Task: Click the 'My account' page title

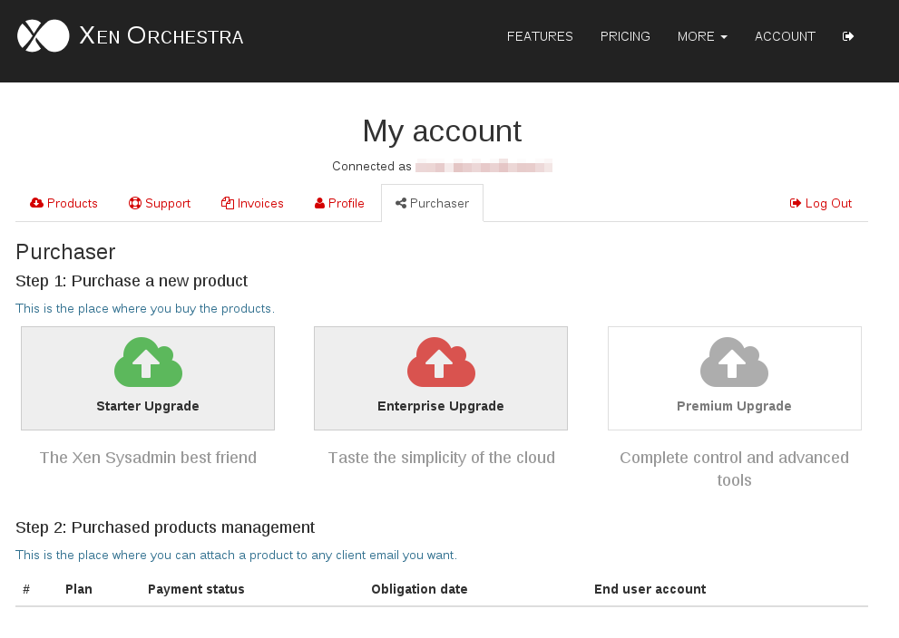Action: 442,131
